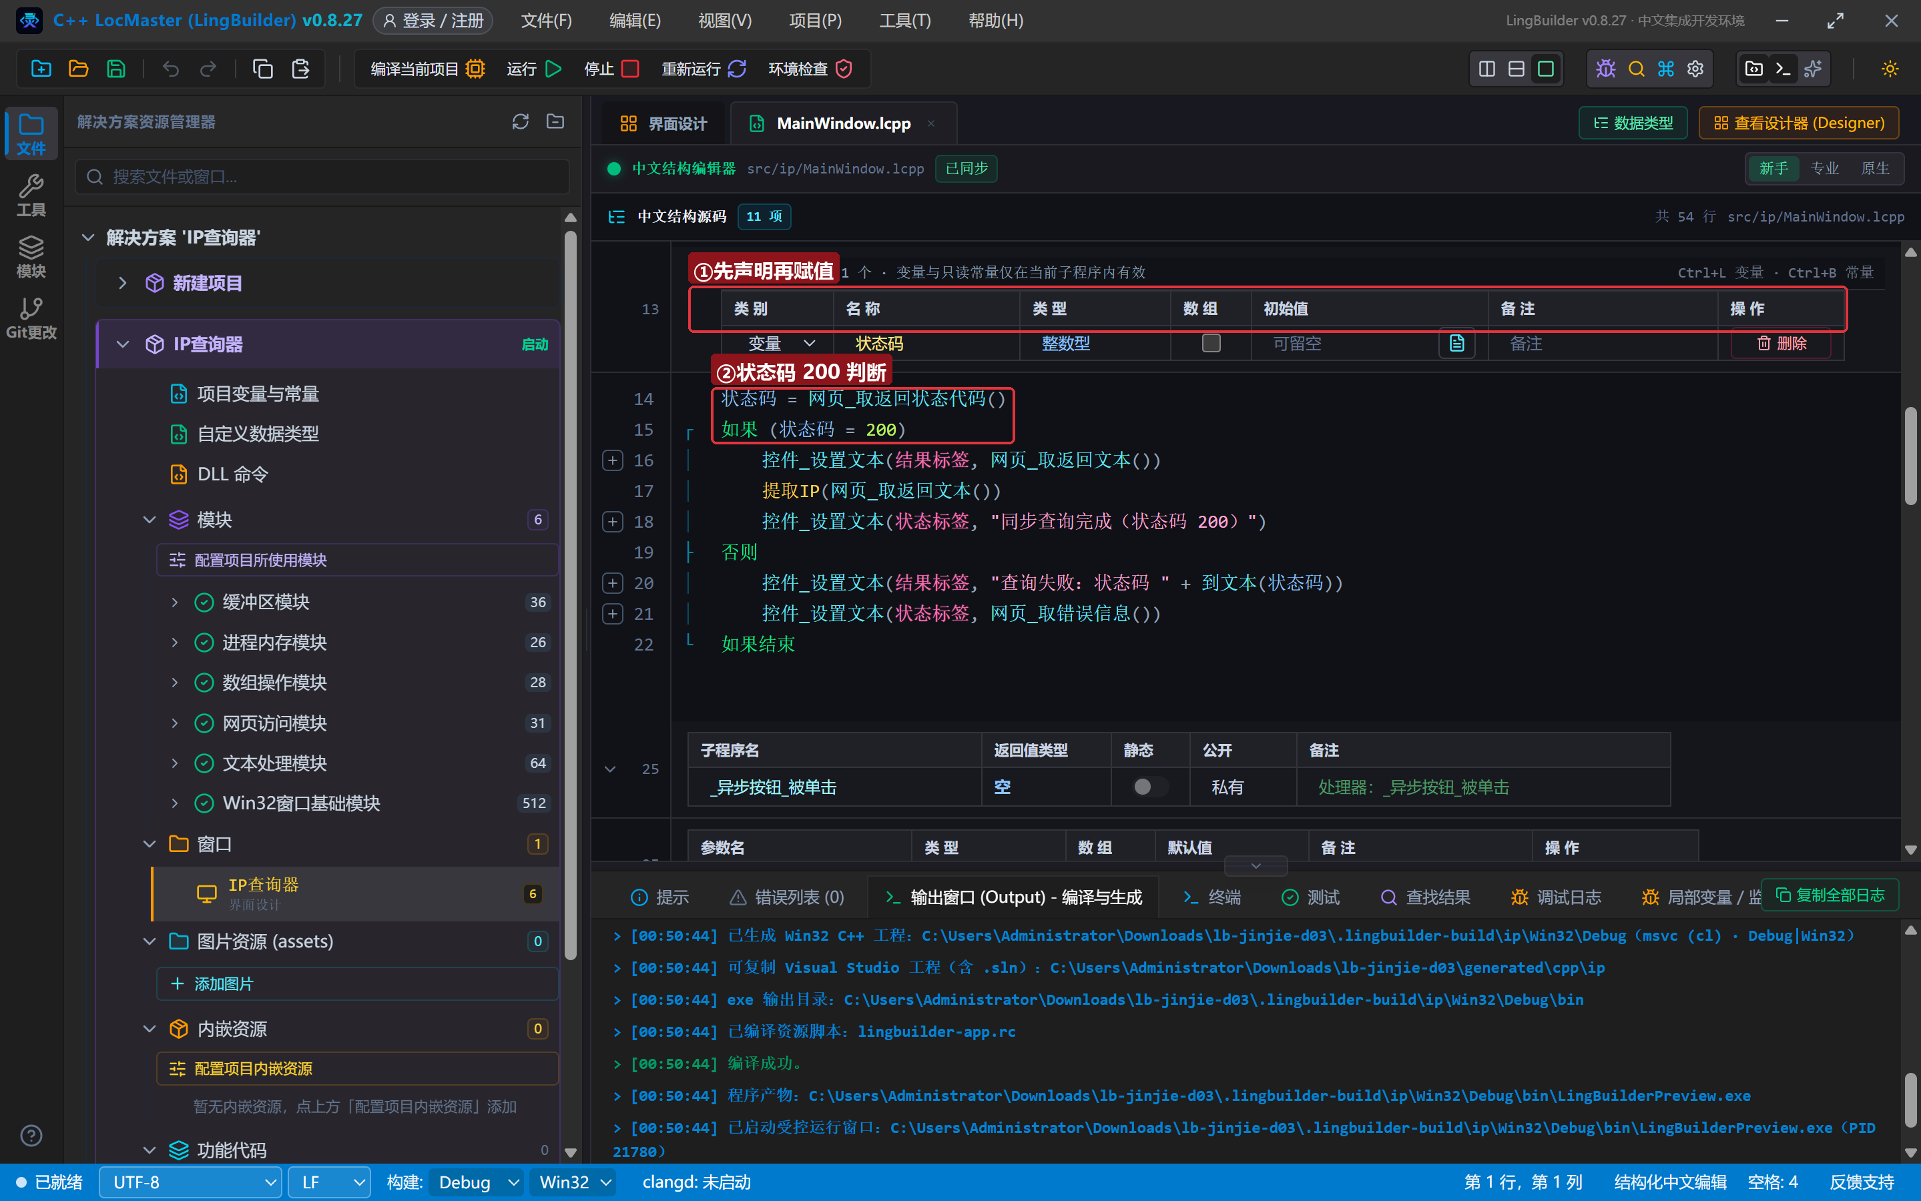Image resolution: width=1921 pixels, height=1201 pixels.
Task: Click the search files input field
Action: [322, 176]
